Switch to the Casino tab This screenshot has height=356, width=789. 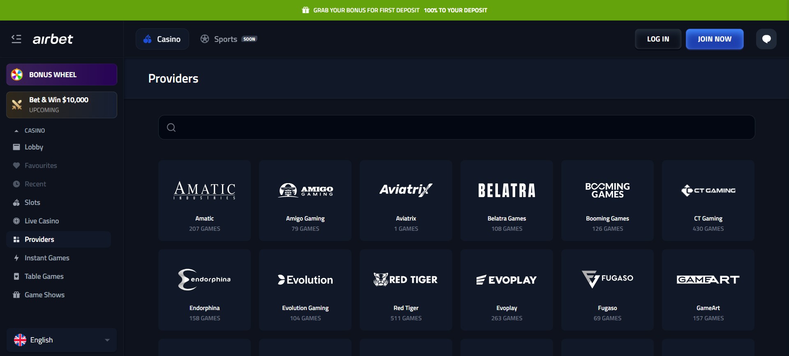click(162, 39)
